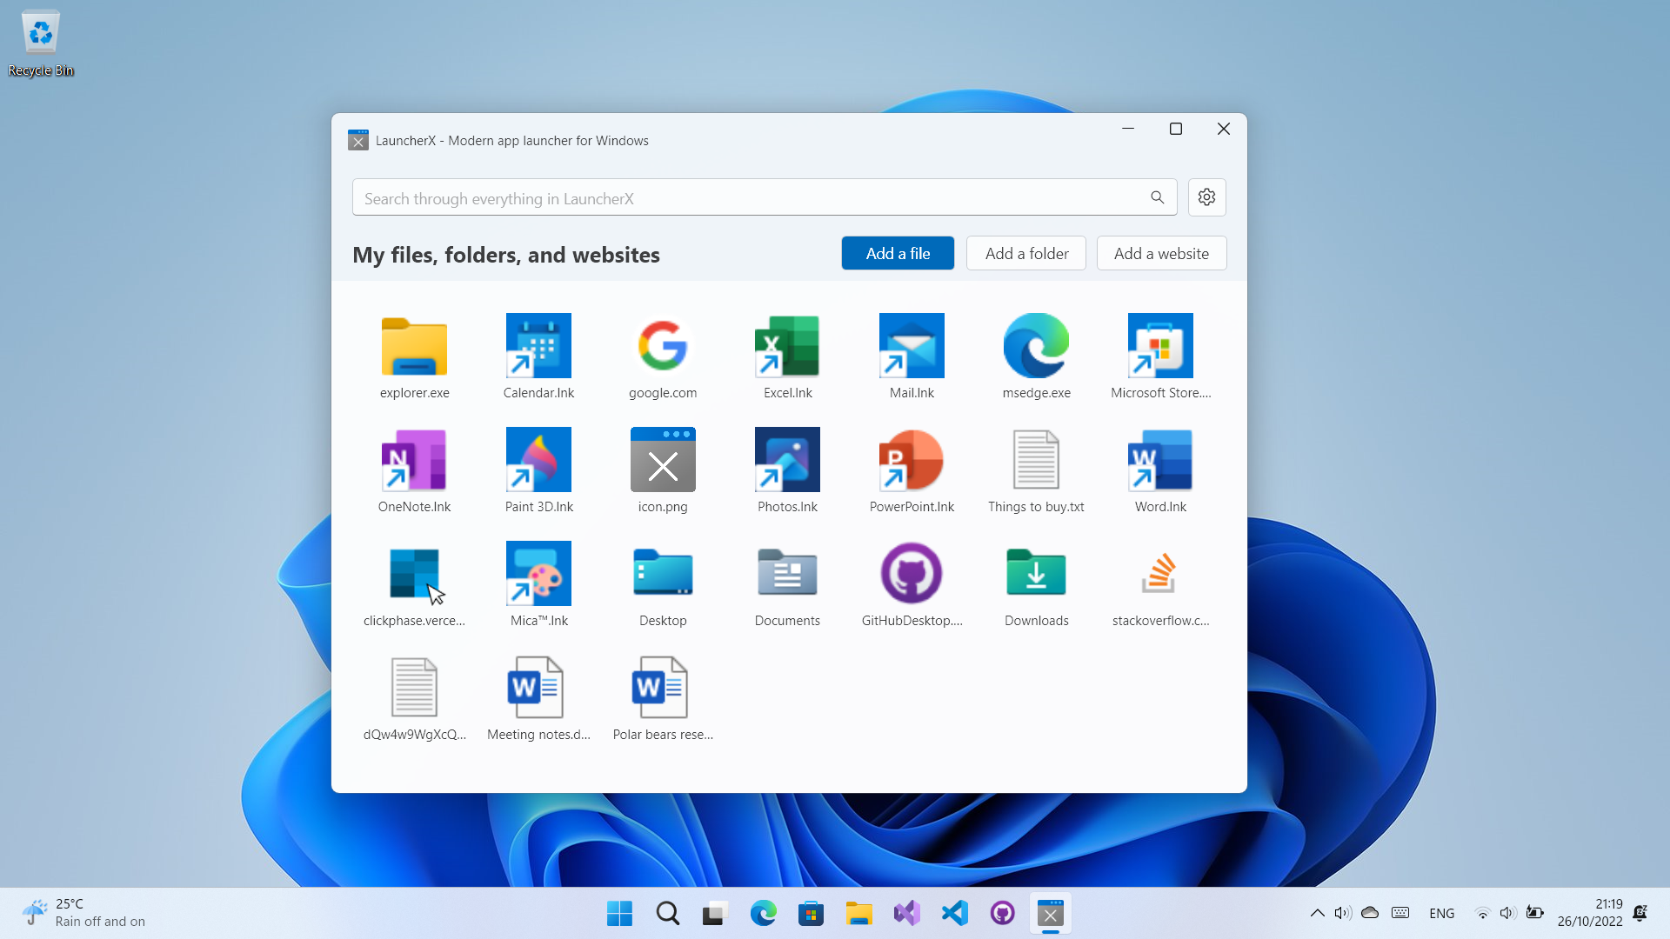Launch msedge.exe from the grid
This screenshot has height=939, width=1670.
[x=1036, y=357]
